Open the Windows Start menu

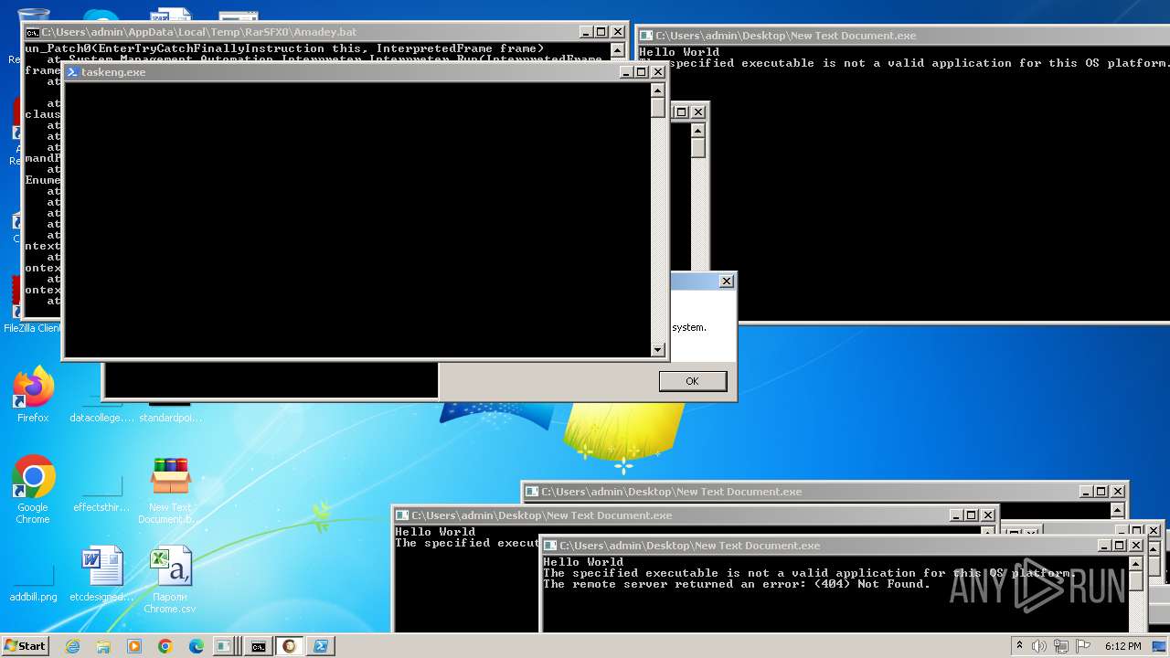(25, 645)
